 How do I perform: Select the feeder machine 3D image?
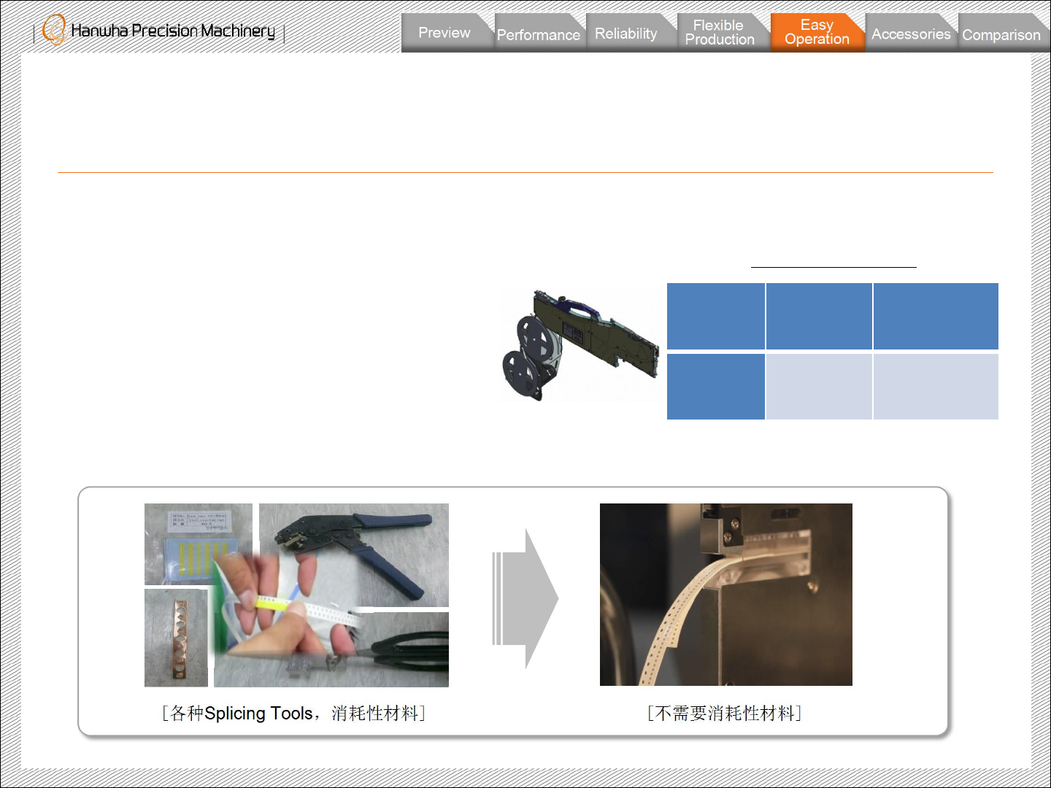click(580, 345)
